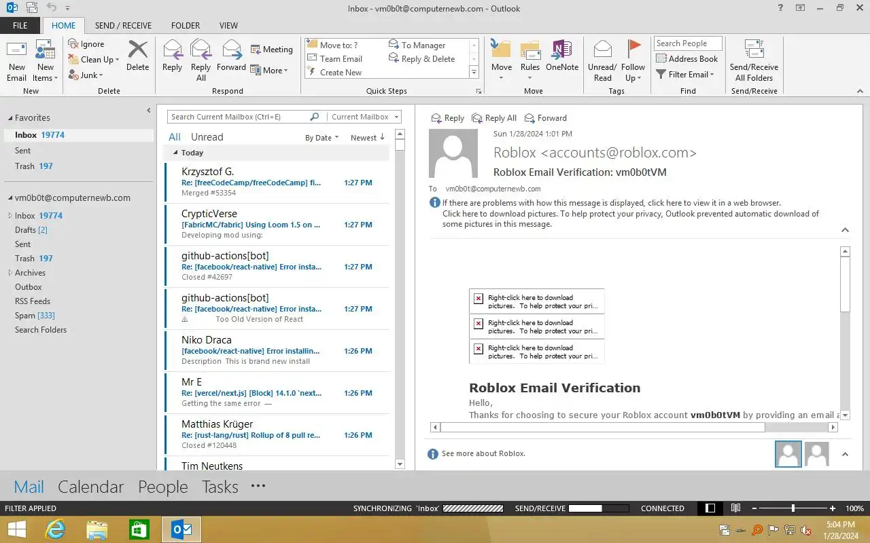Toggle Unread/Read status

tap(602, 61)
